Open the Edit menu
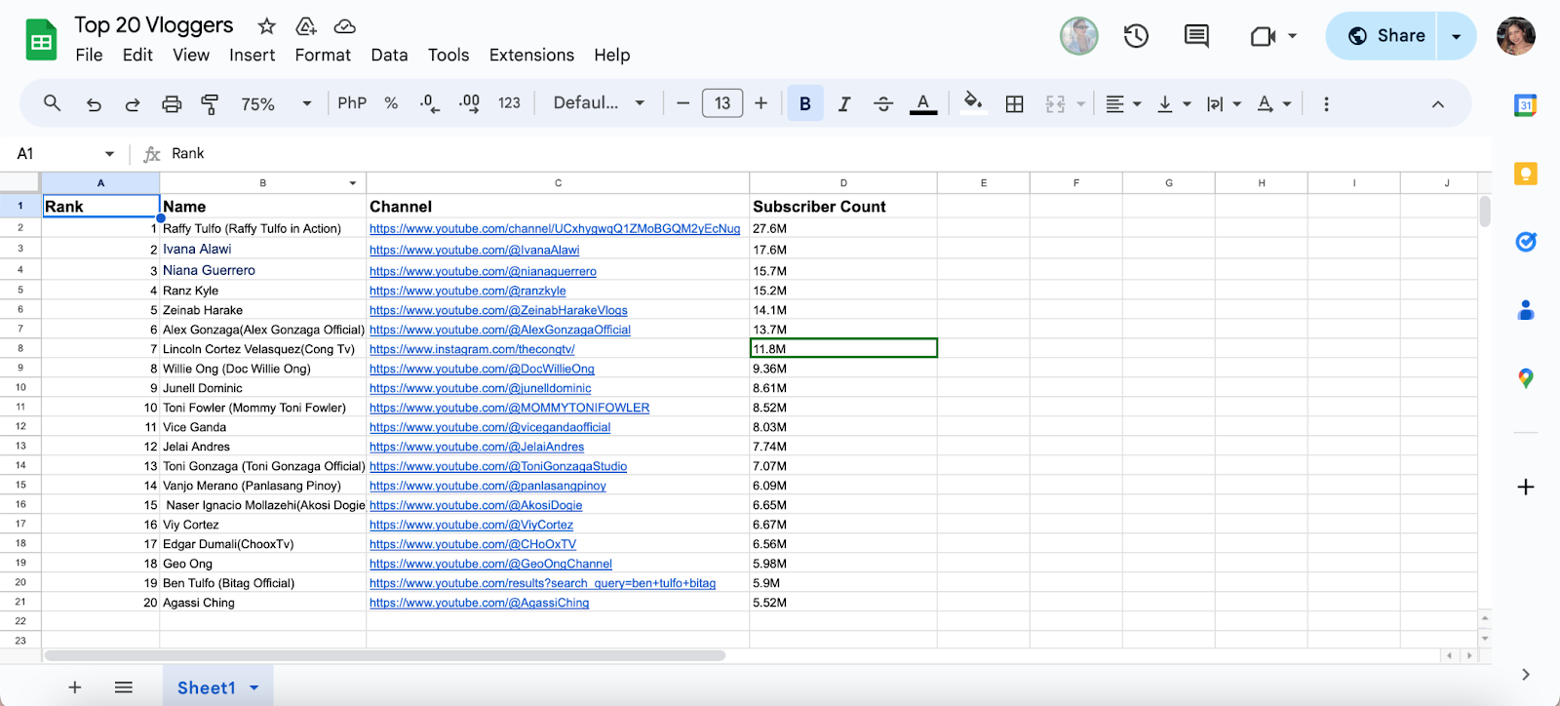The width and height of the screenshot is (1560, 706). click(x=137, y=55)
